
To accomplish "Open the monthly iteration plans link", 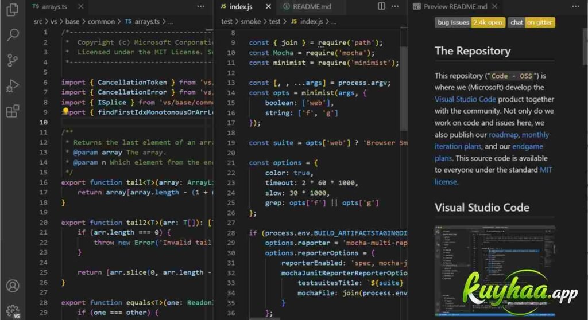I will [x=535, y=135].
